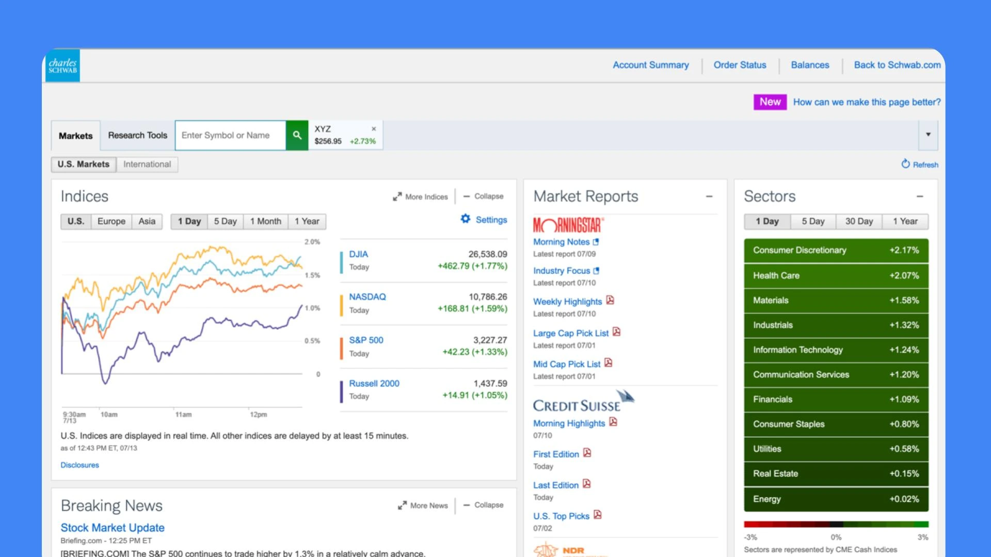Collapse the Market Reports panel
The image size is (991, 557).
709,196
